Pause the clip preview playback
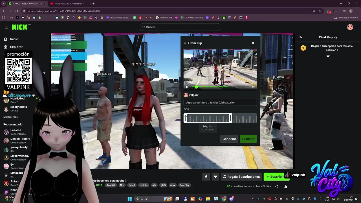The width and height of the screenshot is (361, 203). (187, 87)
